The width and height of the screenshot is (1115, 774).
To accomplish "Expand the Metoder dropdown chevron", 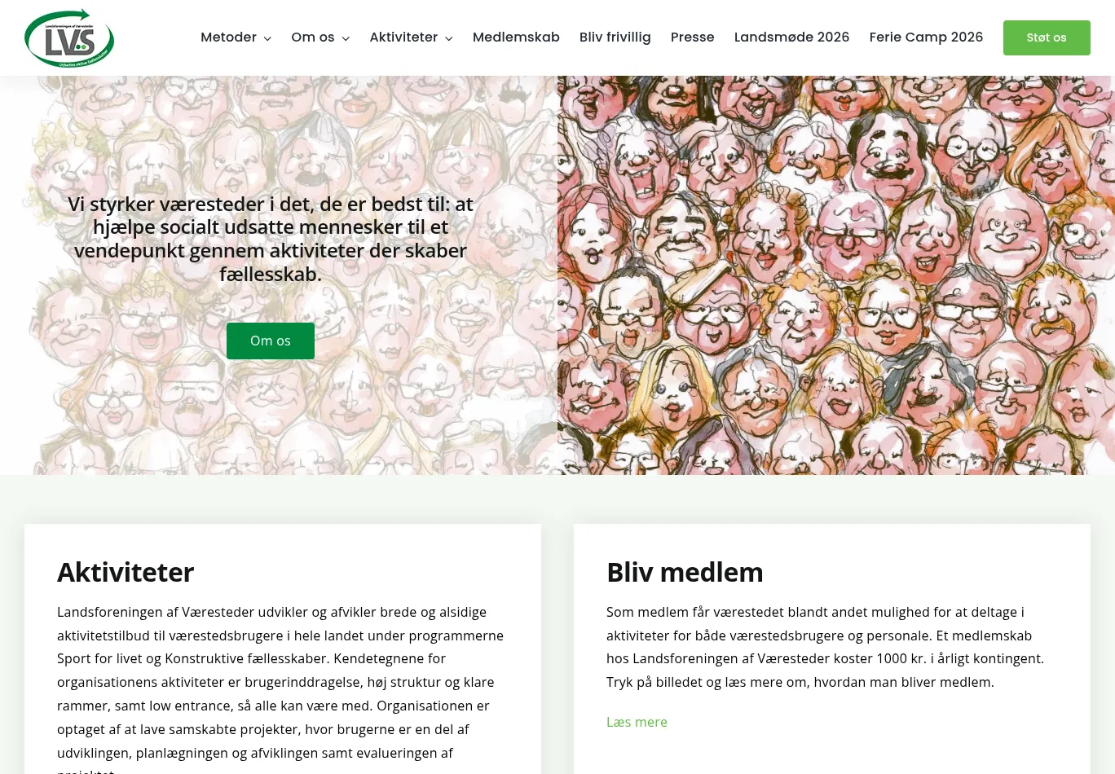I will (267, 38).
